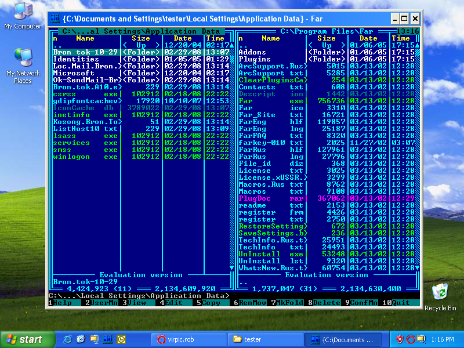The image size is (464, 348).
Task: Click the right panel Date column header
Action: [x=368, y=38]
